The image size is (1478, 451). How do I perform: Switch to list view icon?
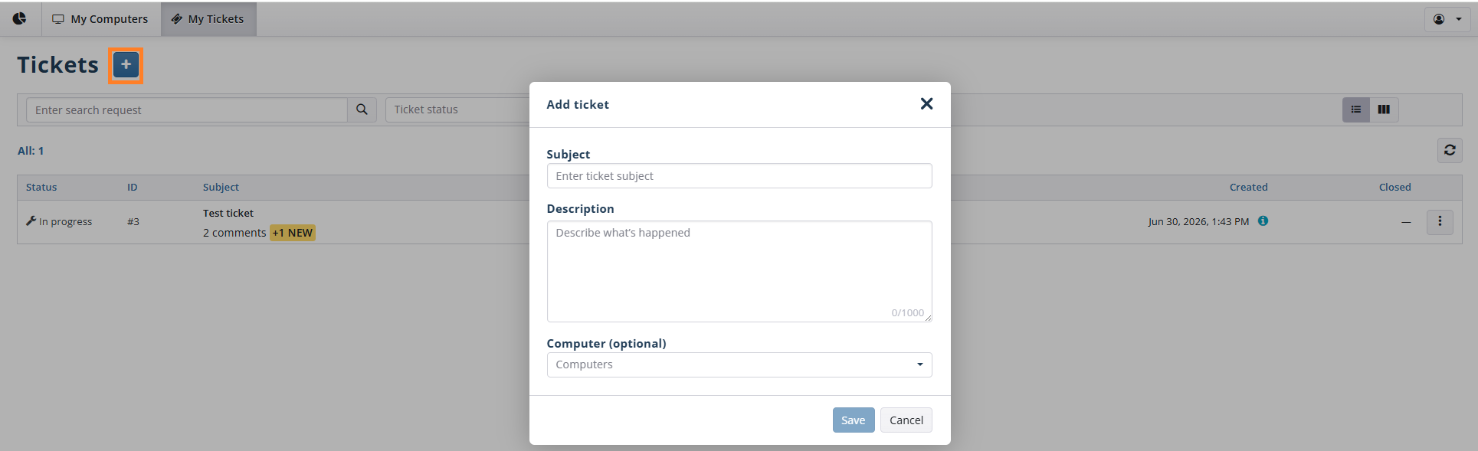[x=1356, y=109]
